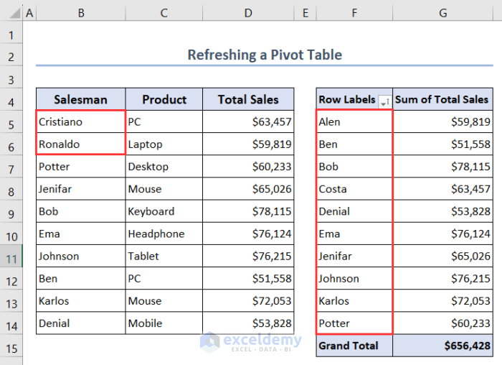Select the Denial cell in Salesman column
This screenshot has height=365, width=502.
coord(81,323)
